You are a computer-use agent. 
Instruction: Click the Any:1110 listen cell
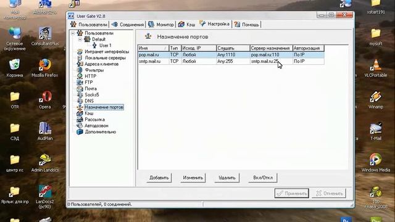[x=233, y=55]
